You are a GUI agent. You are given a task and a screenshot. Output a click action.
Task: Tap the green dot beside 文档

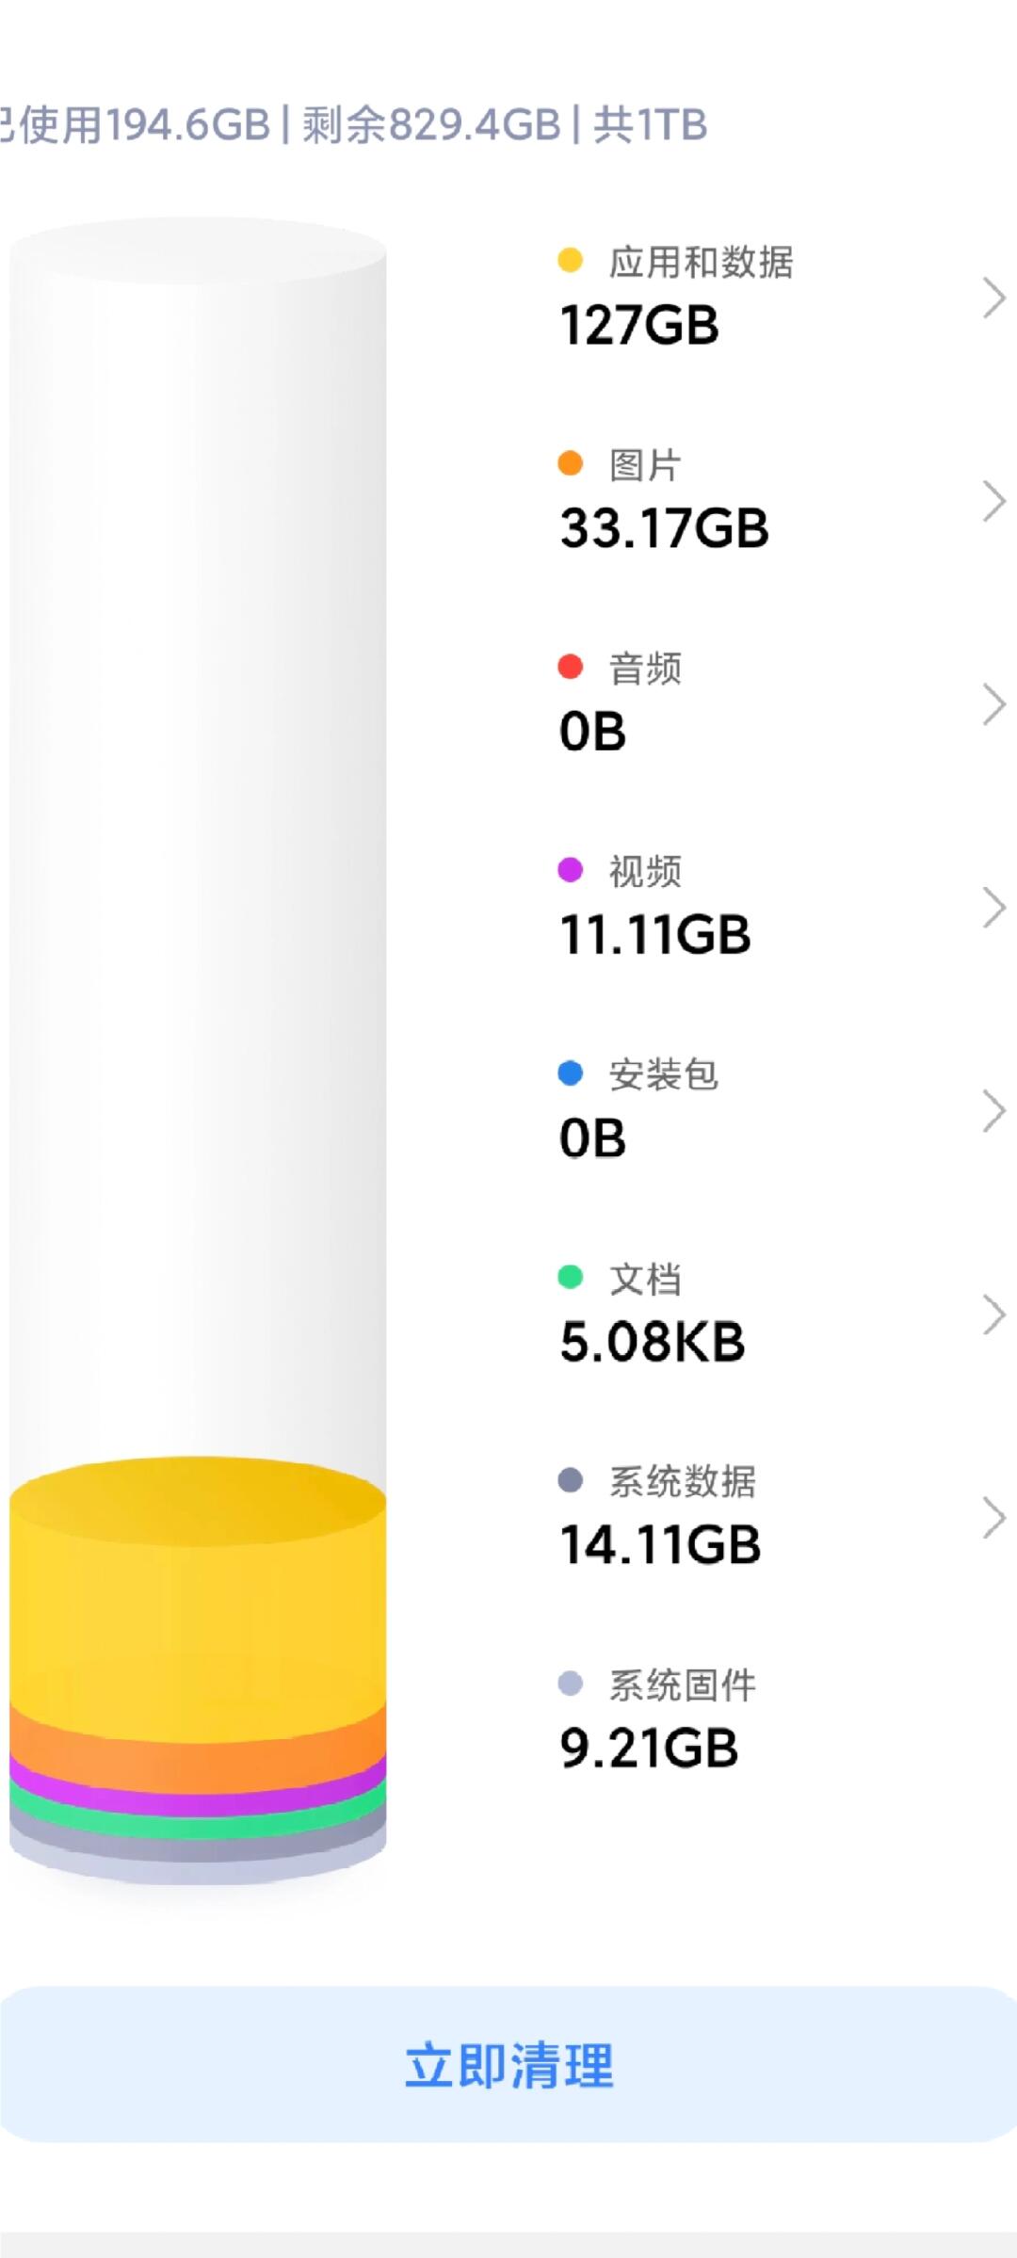tap(570, 1277)
